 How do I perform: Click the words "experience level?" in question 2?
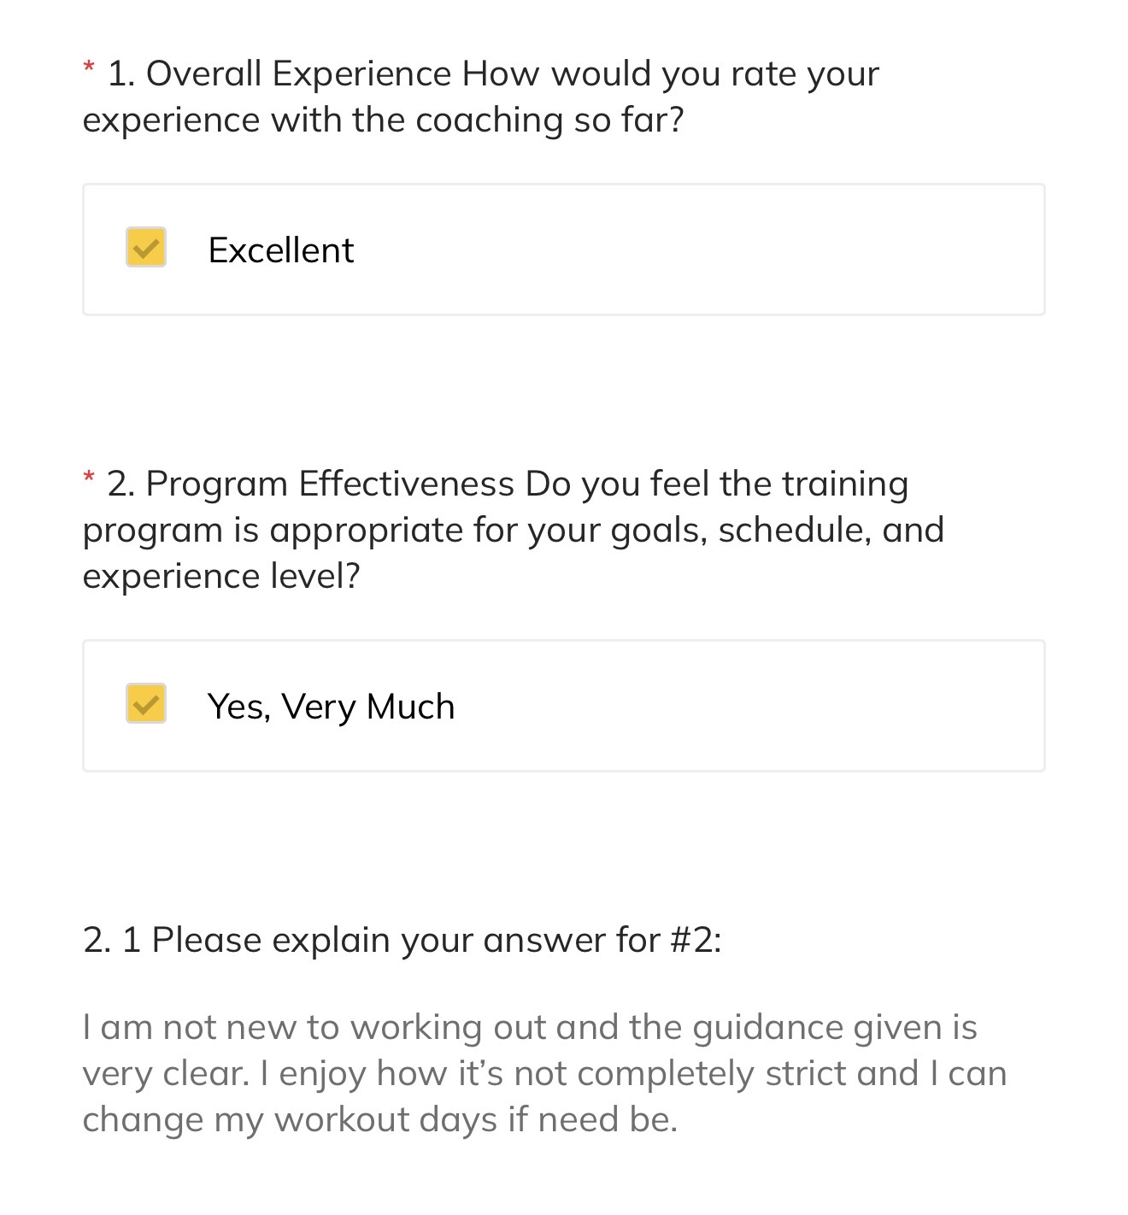(x=221, y=577)
